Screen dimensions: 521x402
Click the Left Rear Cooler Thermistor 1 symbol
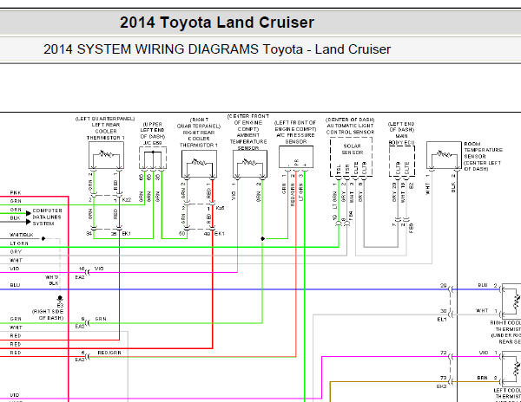point(106,155)
